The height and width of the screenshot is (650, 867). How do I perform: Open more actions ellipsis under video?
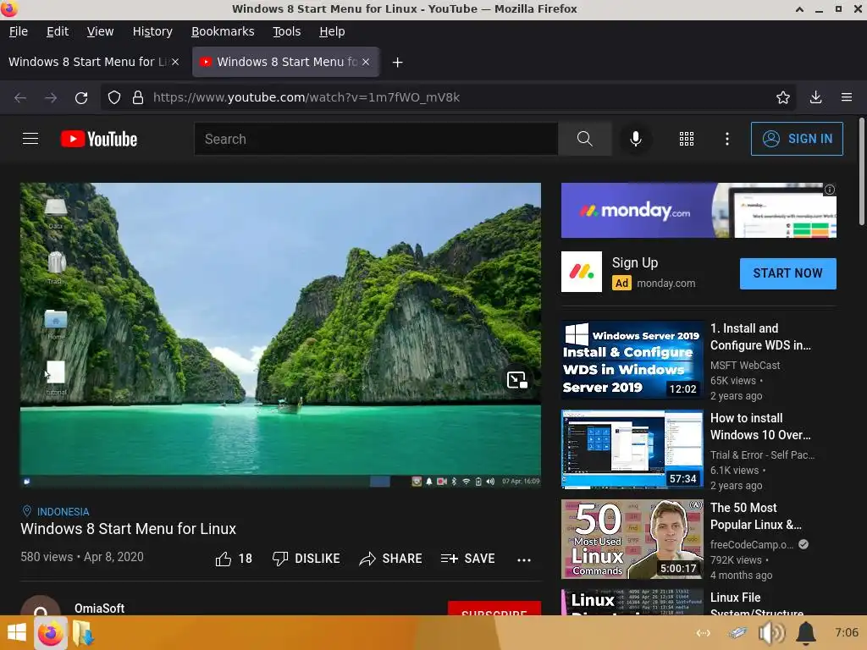tap(523, 560)
